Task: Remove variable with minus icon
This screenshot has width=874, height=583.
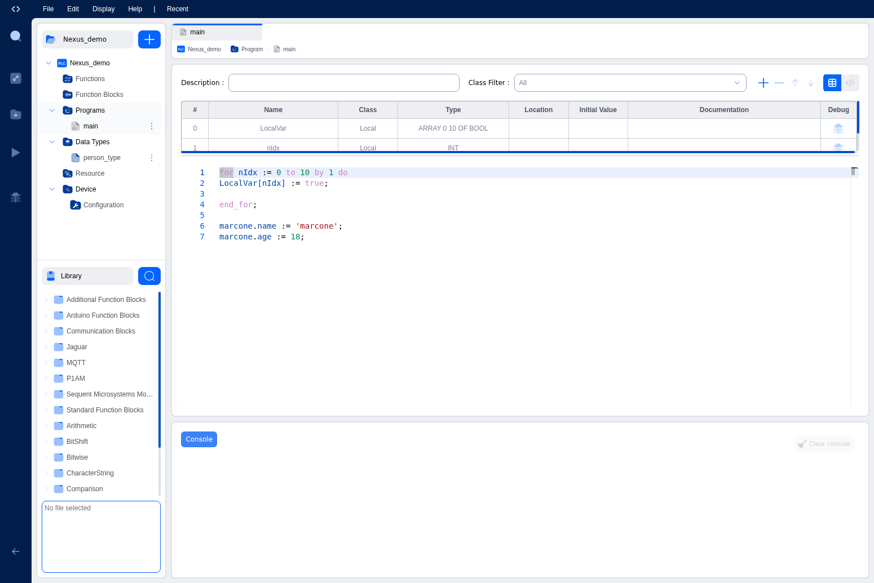Action: [779, 83]
